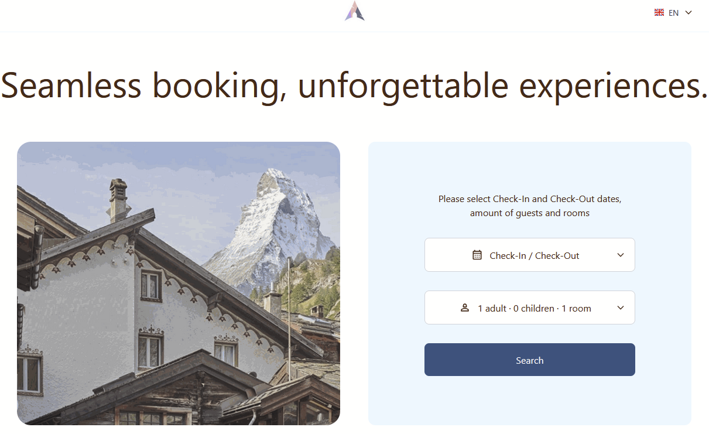709x434 pixels.
Task: Expand the guests and rooms dropdown arrow
Action: click(621, 307)
